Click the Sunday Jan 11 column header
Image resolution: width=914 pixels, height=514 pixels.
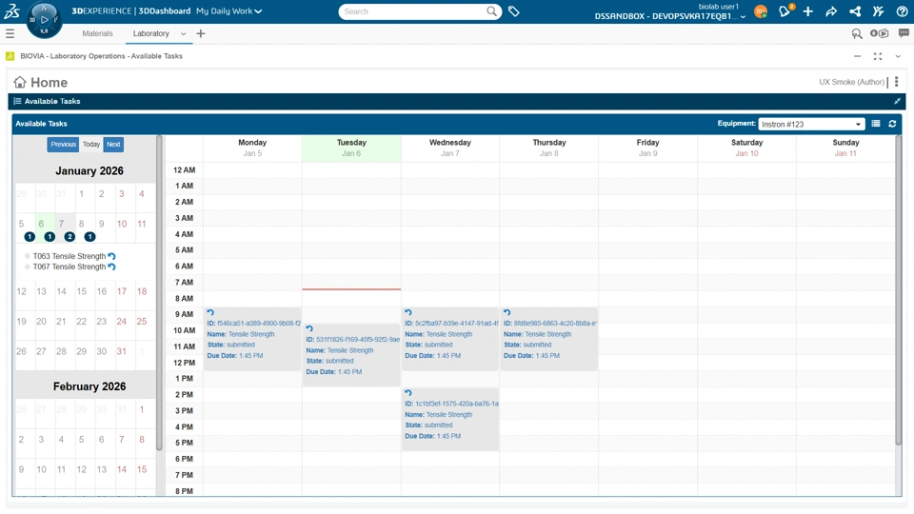point(845,148)
